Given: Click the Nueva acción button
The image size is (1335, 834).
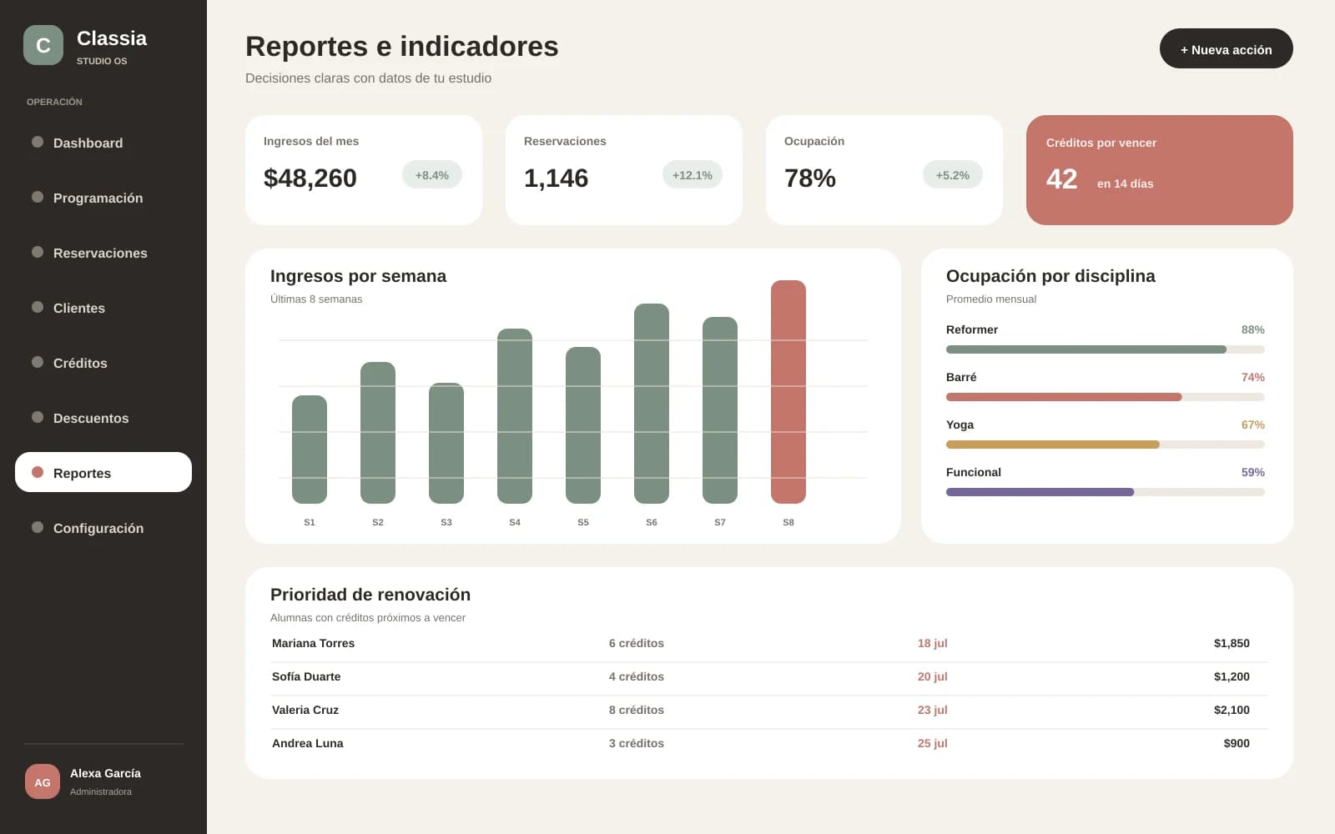Looking at the screenshot, I should (1226, 49).
